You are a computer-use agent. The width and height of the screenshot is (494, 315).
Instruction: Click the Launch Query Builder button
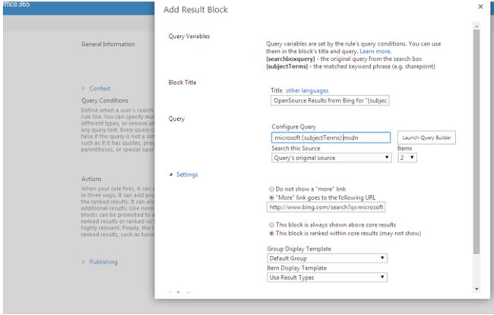[x=426, y=138]
